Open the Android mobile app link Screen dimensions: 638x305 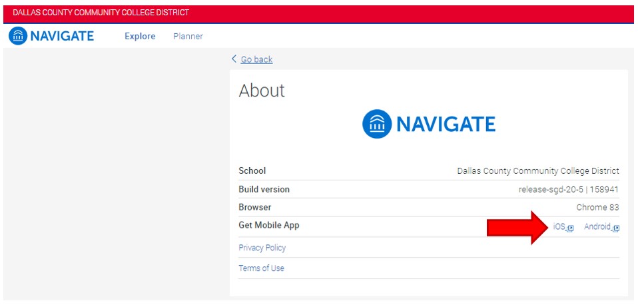(597, 227)
